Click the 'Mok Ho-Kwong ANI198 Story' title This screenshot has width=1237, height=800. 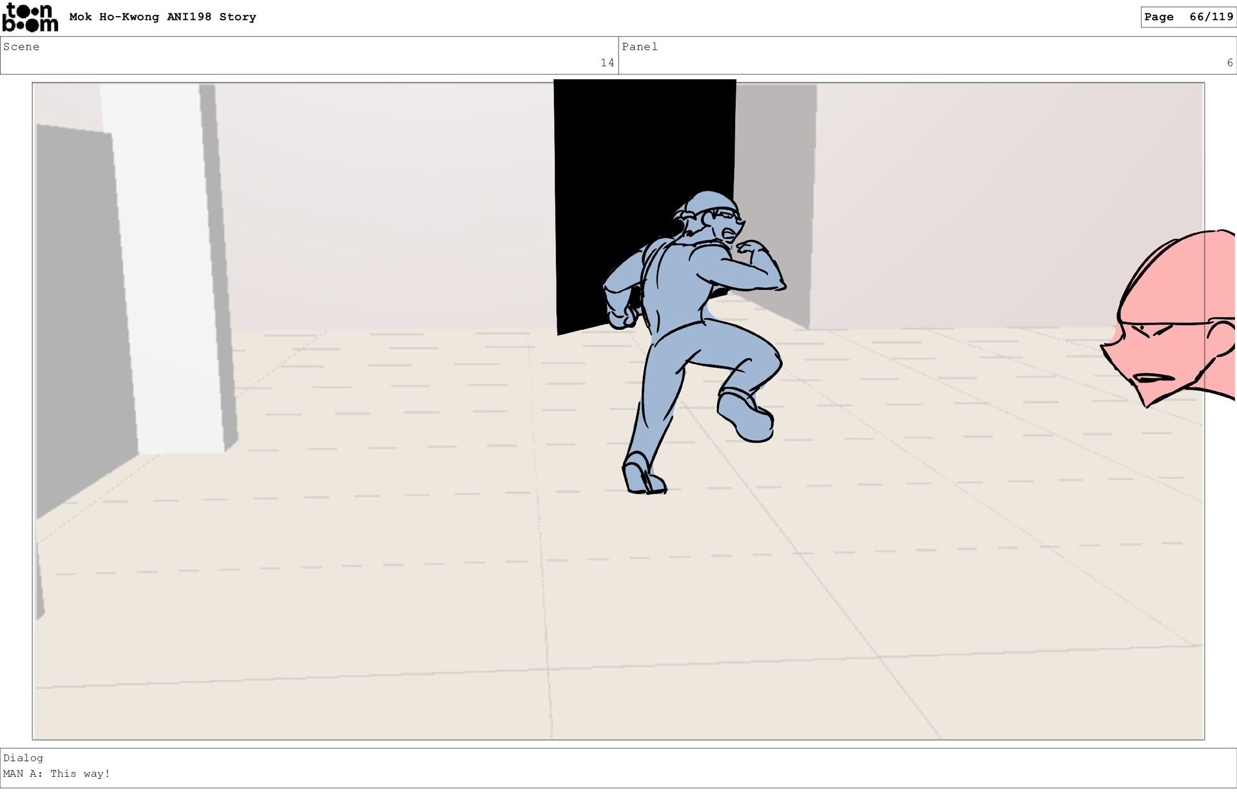coord(162,17)
